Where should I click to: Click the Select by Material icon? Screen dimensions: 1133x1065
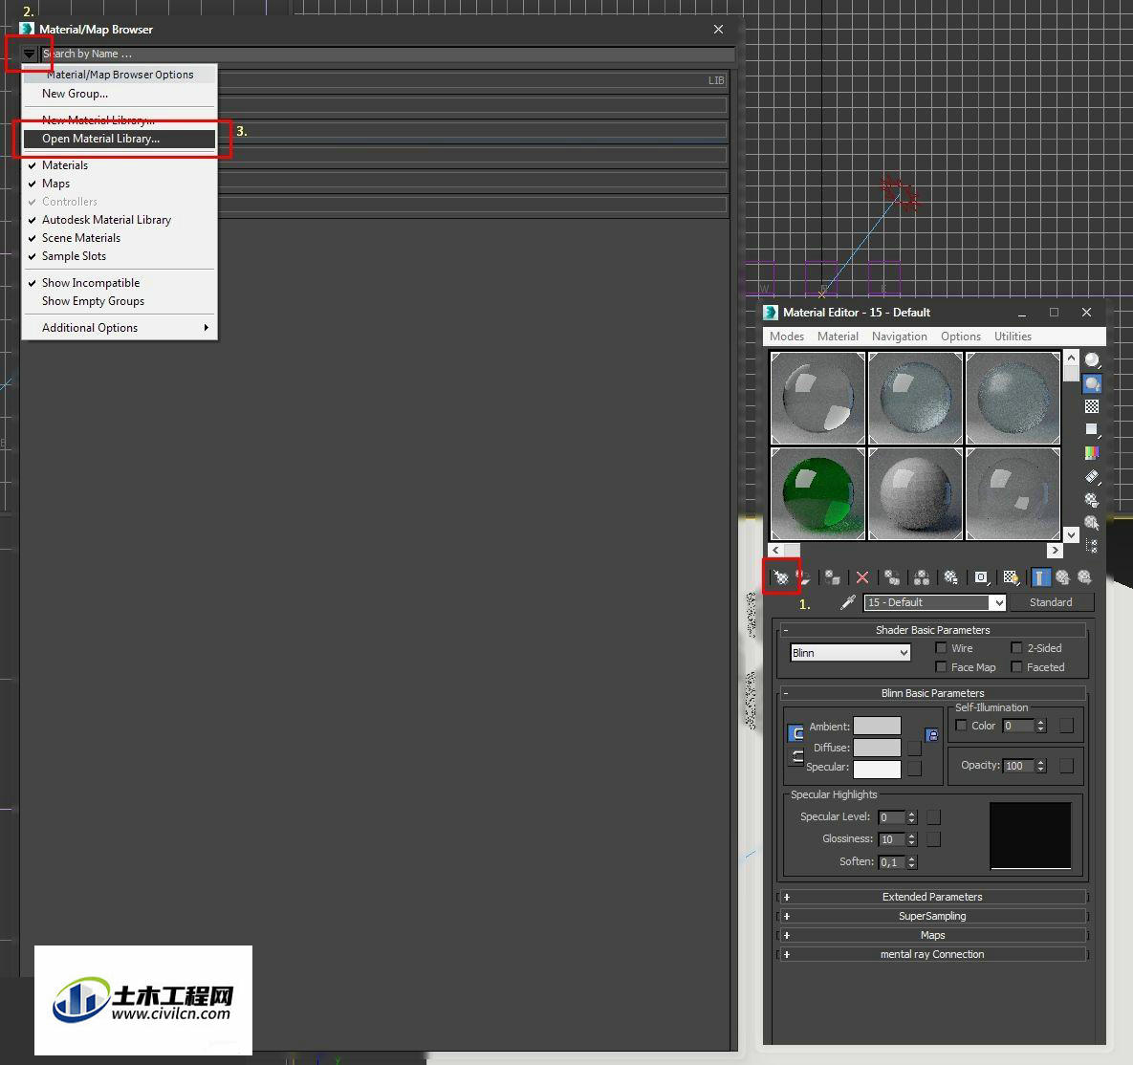pos(1092,522)
